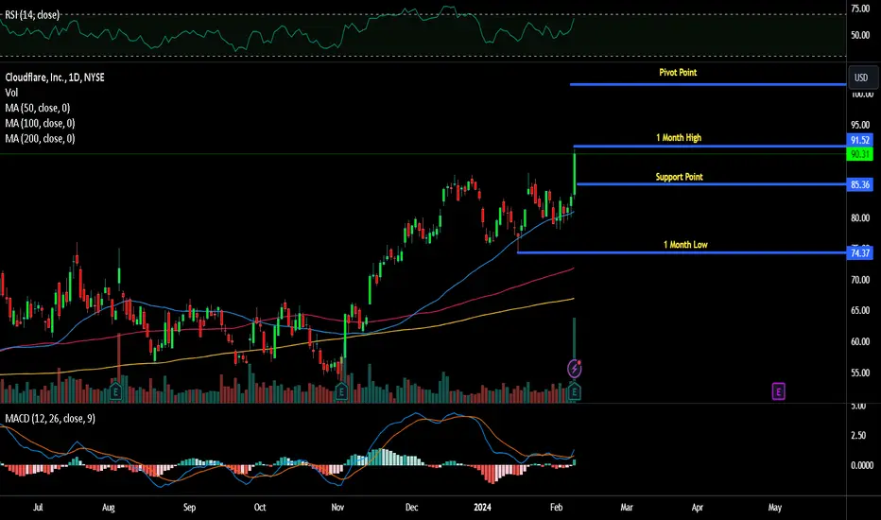The width and height of the screenshot is (881, 520).
Task: Click the 91.52 price axis label
Action: [x=859, y=140]
